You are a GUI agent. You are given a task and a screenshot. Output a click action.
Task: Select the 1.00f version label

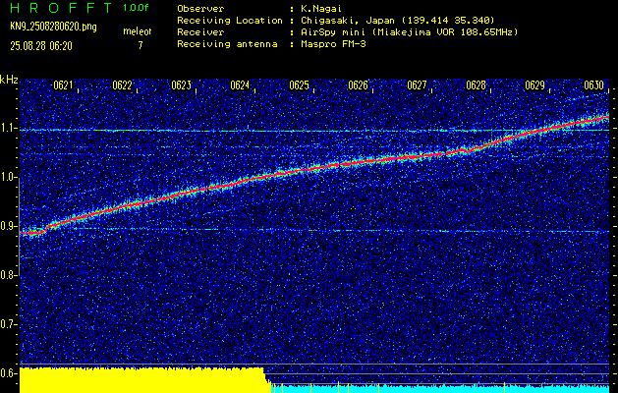click(136, 8)
